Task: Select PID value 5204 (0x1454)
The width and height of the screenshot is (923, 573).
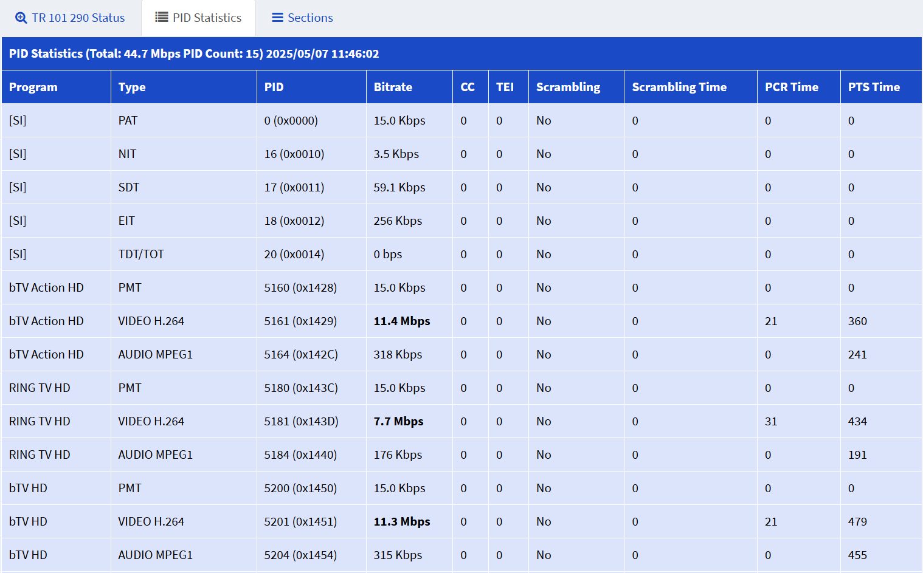Action: pos(300,555)
